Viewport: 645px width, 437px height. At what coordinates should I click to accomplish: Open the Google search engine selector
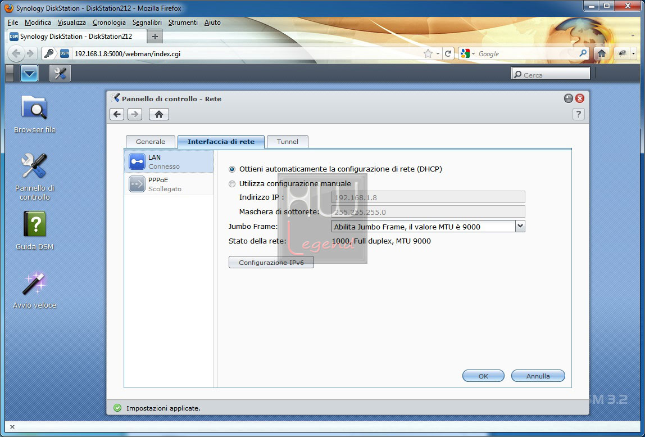click(x=468, y=53)
